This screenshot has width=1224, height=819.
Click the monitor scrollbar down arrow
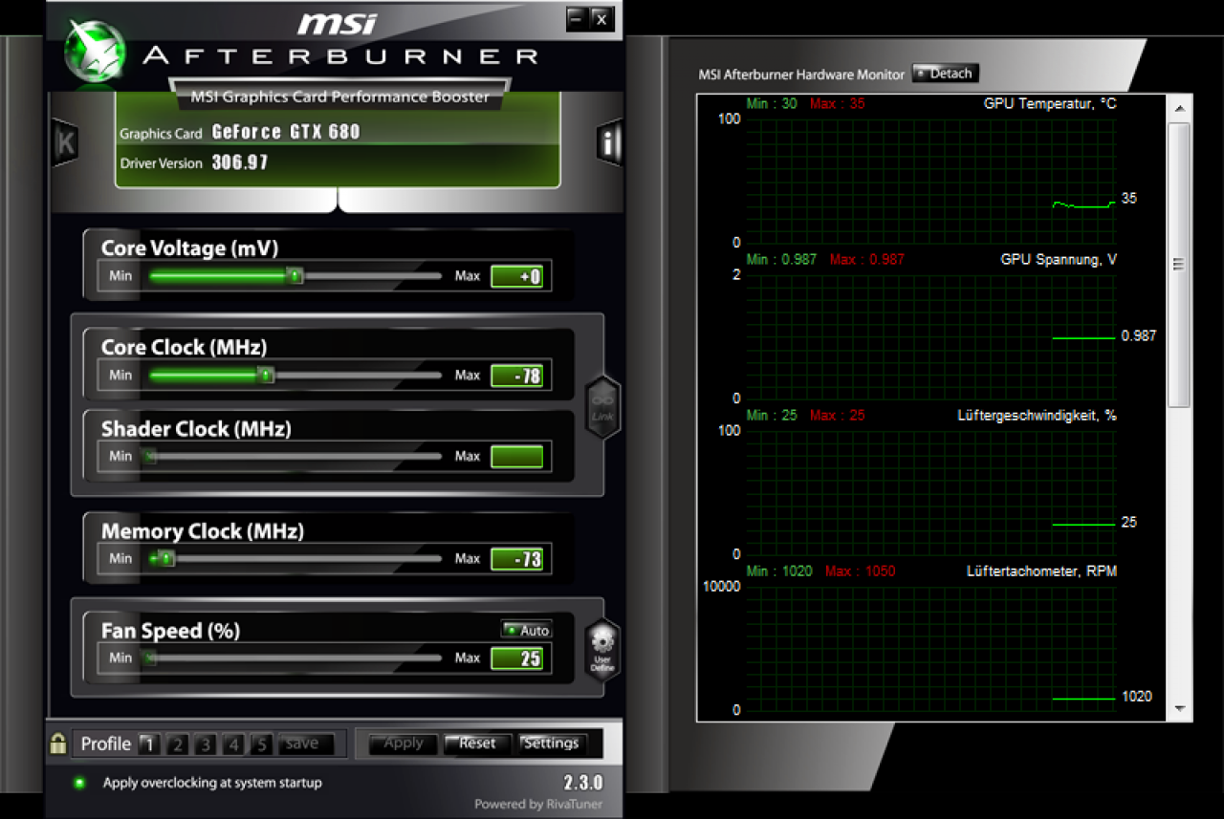(1179, 709)
